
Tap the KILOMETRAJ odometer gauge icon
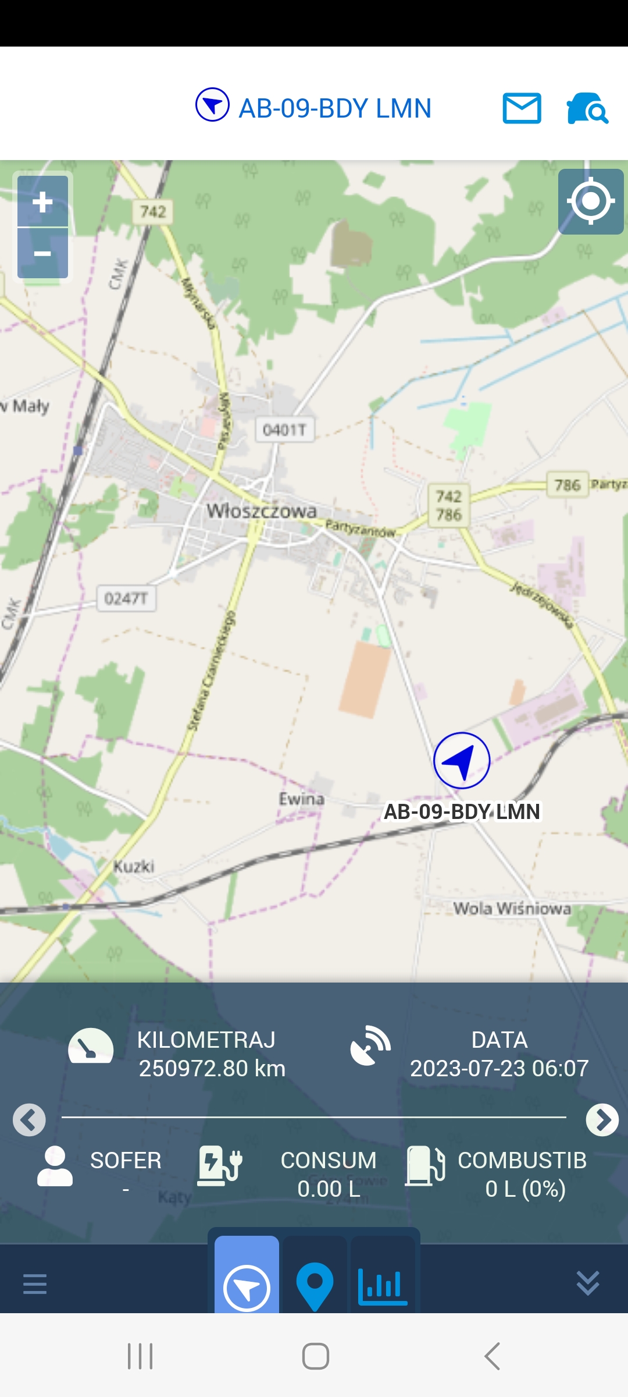click(91, 1046)
